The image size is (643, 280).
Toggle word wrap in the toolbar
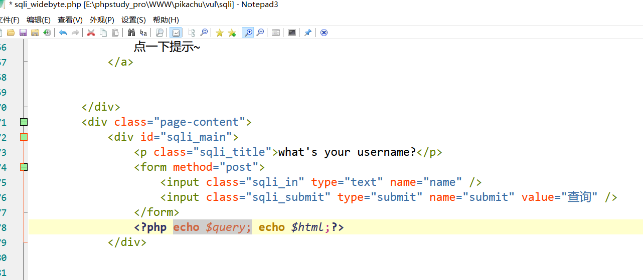coord(176,33)
